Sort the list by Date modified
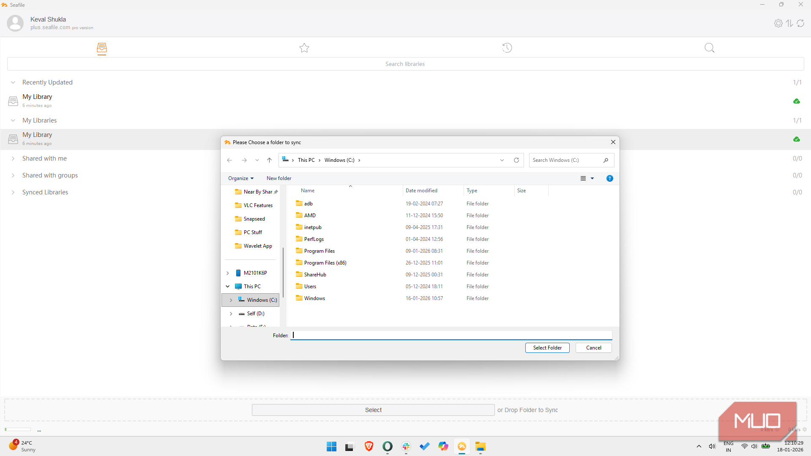 pos(421,191)
